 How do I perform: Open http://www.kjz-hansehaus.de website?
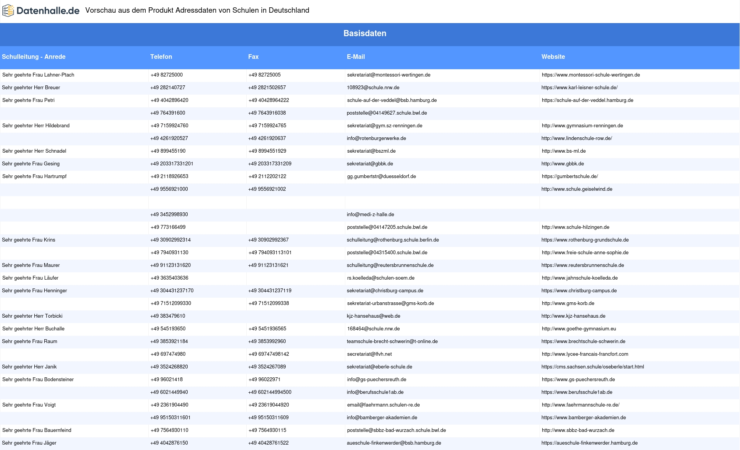coord(573,316)
